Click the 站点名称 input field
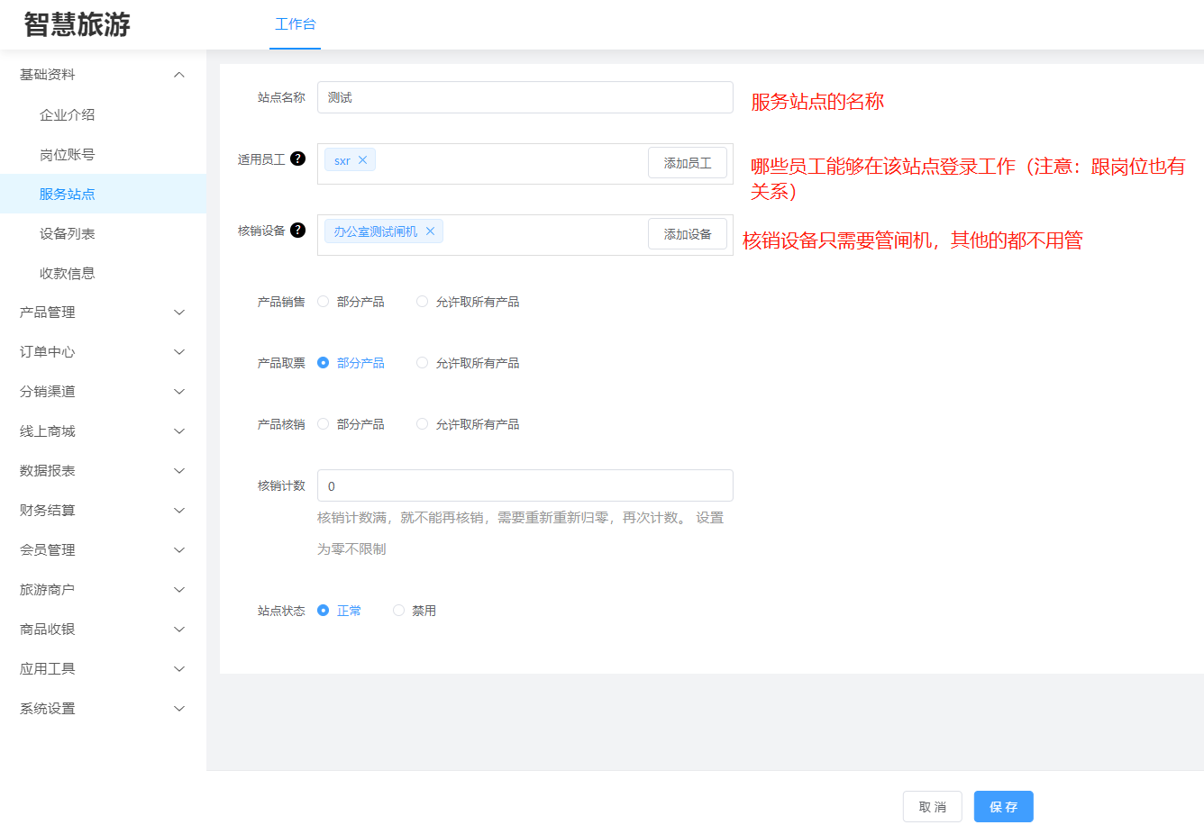 click(x=524, y=97)
